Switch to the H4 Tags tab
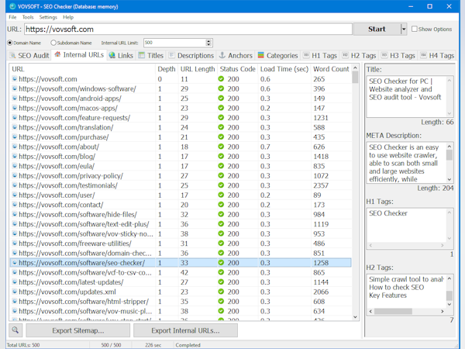Image resolution: width=465 pixels, height=349 pixels. (x=437, y=56)
